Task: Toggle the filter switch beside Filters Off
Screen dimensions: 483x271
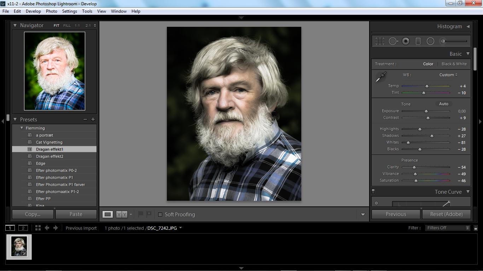Action: (476, 228)
